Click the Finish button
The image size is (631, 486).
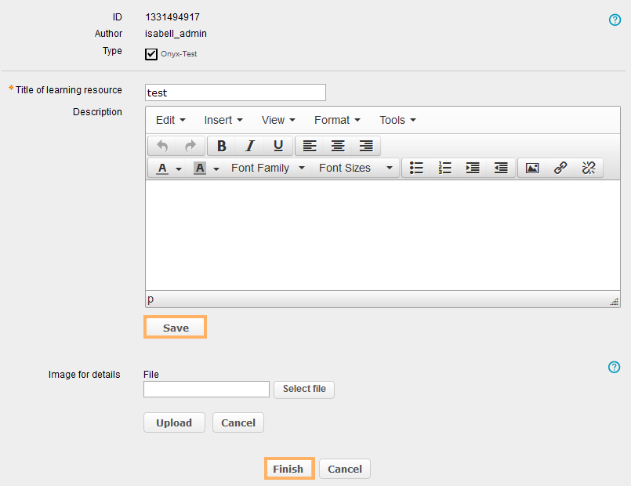[x=288, y=469]
